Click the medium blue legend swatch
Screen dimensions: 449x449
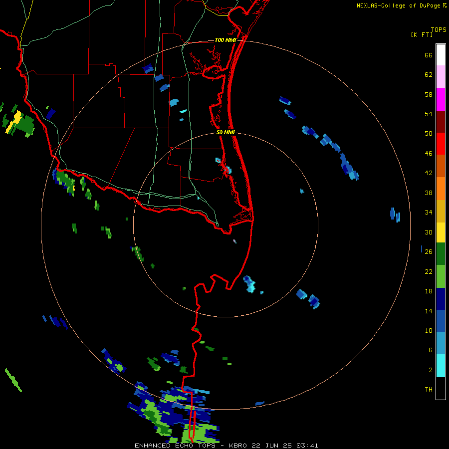(x=441, y=321)
